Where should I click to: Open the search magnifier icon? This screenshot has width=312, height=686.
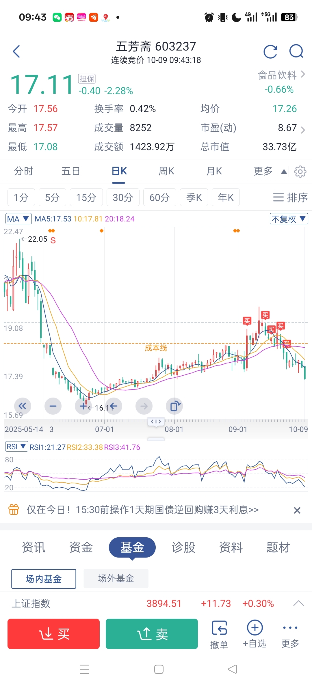click(x=296, y=52)
